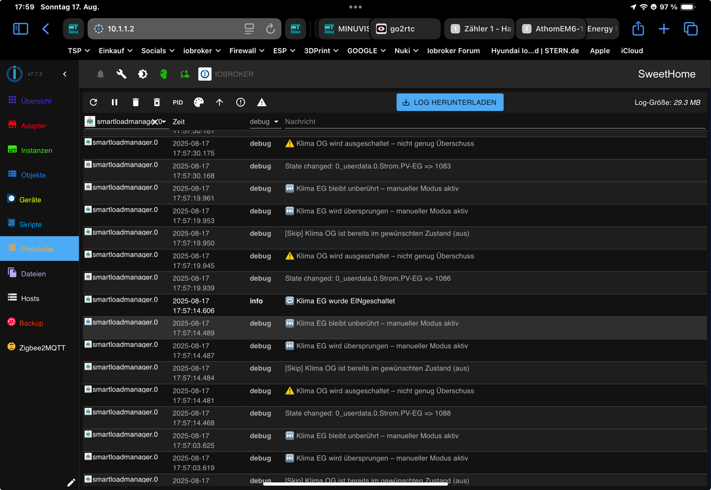This screenshot has width=711, height=490.
Task: Show warnings via triangle warning icon
Action: (262, 102)
